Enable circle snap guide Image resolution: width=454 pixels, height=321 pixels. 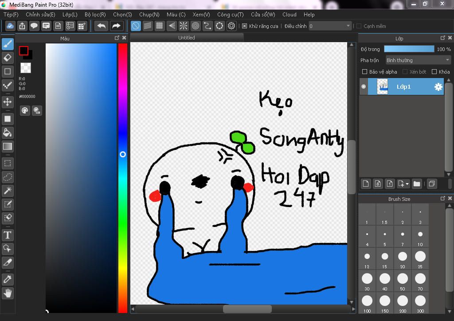point(196,26)
